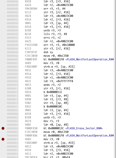The height and width of the screenshot is (158, 116).
Task: Click opcode F000F830
Action: point(31,128)
